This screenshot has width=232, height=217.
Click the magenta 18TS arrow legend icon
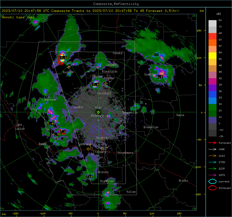[212, 175]
